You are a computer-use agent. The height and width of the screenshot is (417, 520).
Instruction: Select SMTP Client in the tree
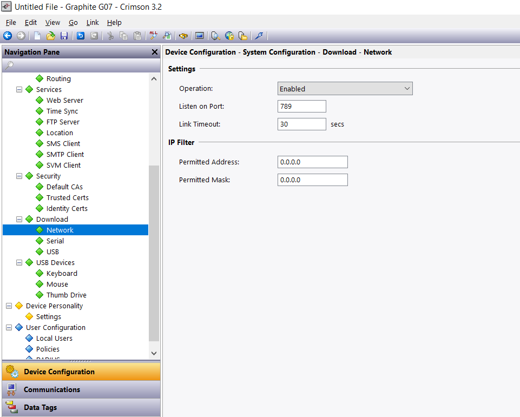click(x=65, y=155)
